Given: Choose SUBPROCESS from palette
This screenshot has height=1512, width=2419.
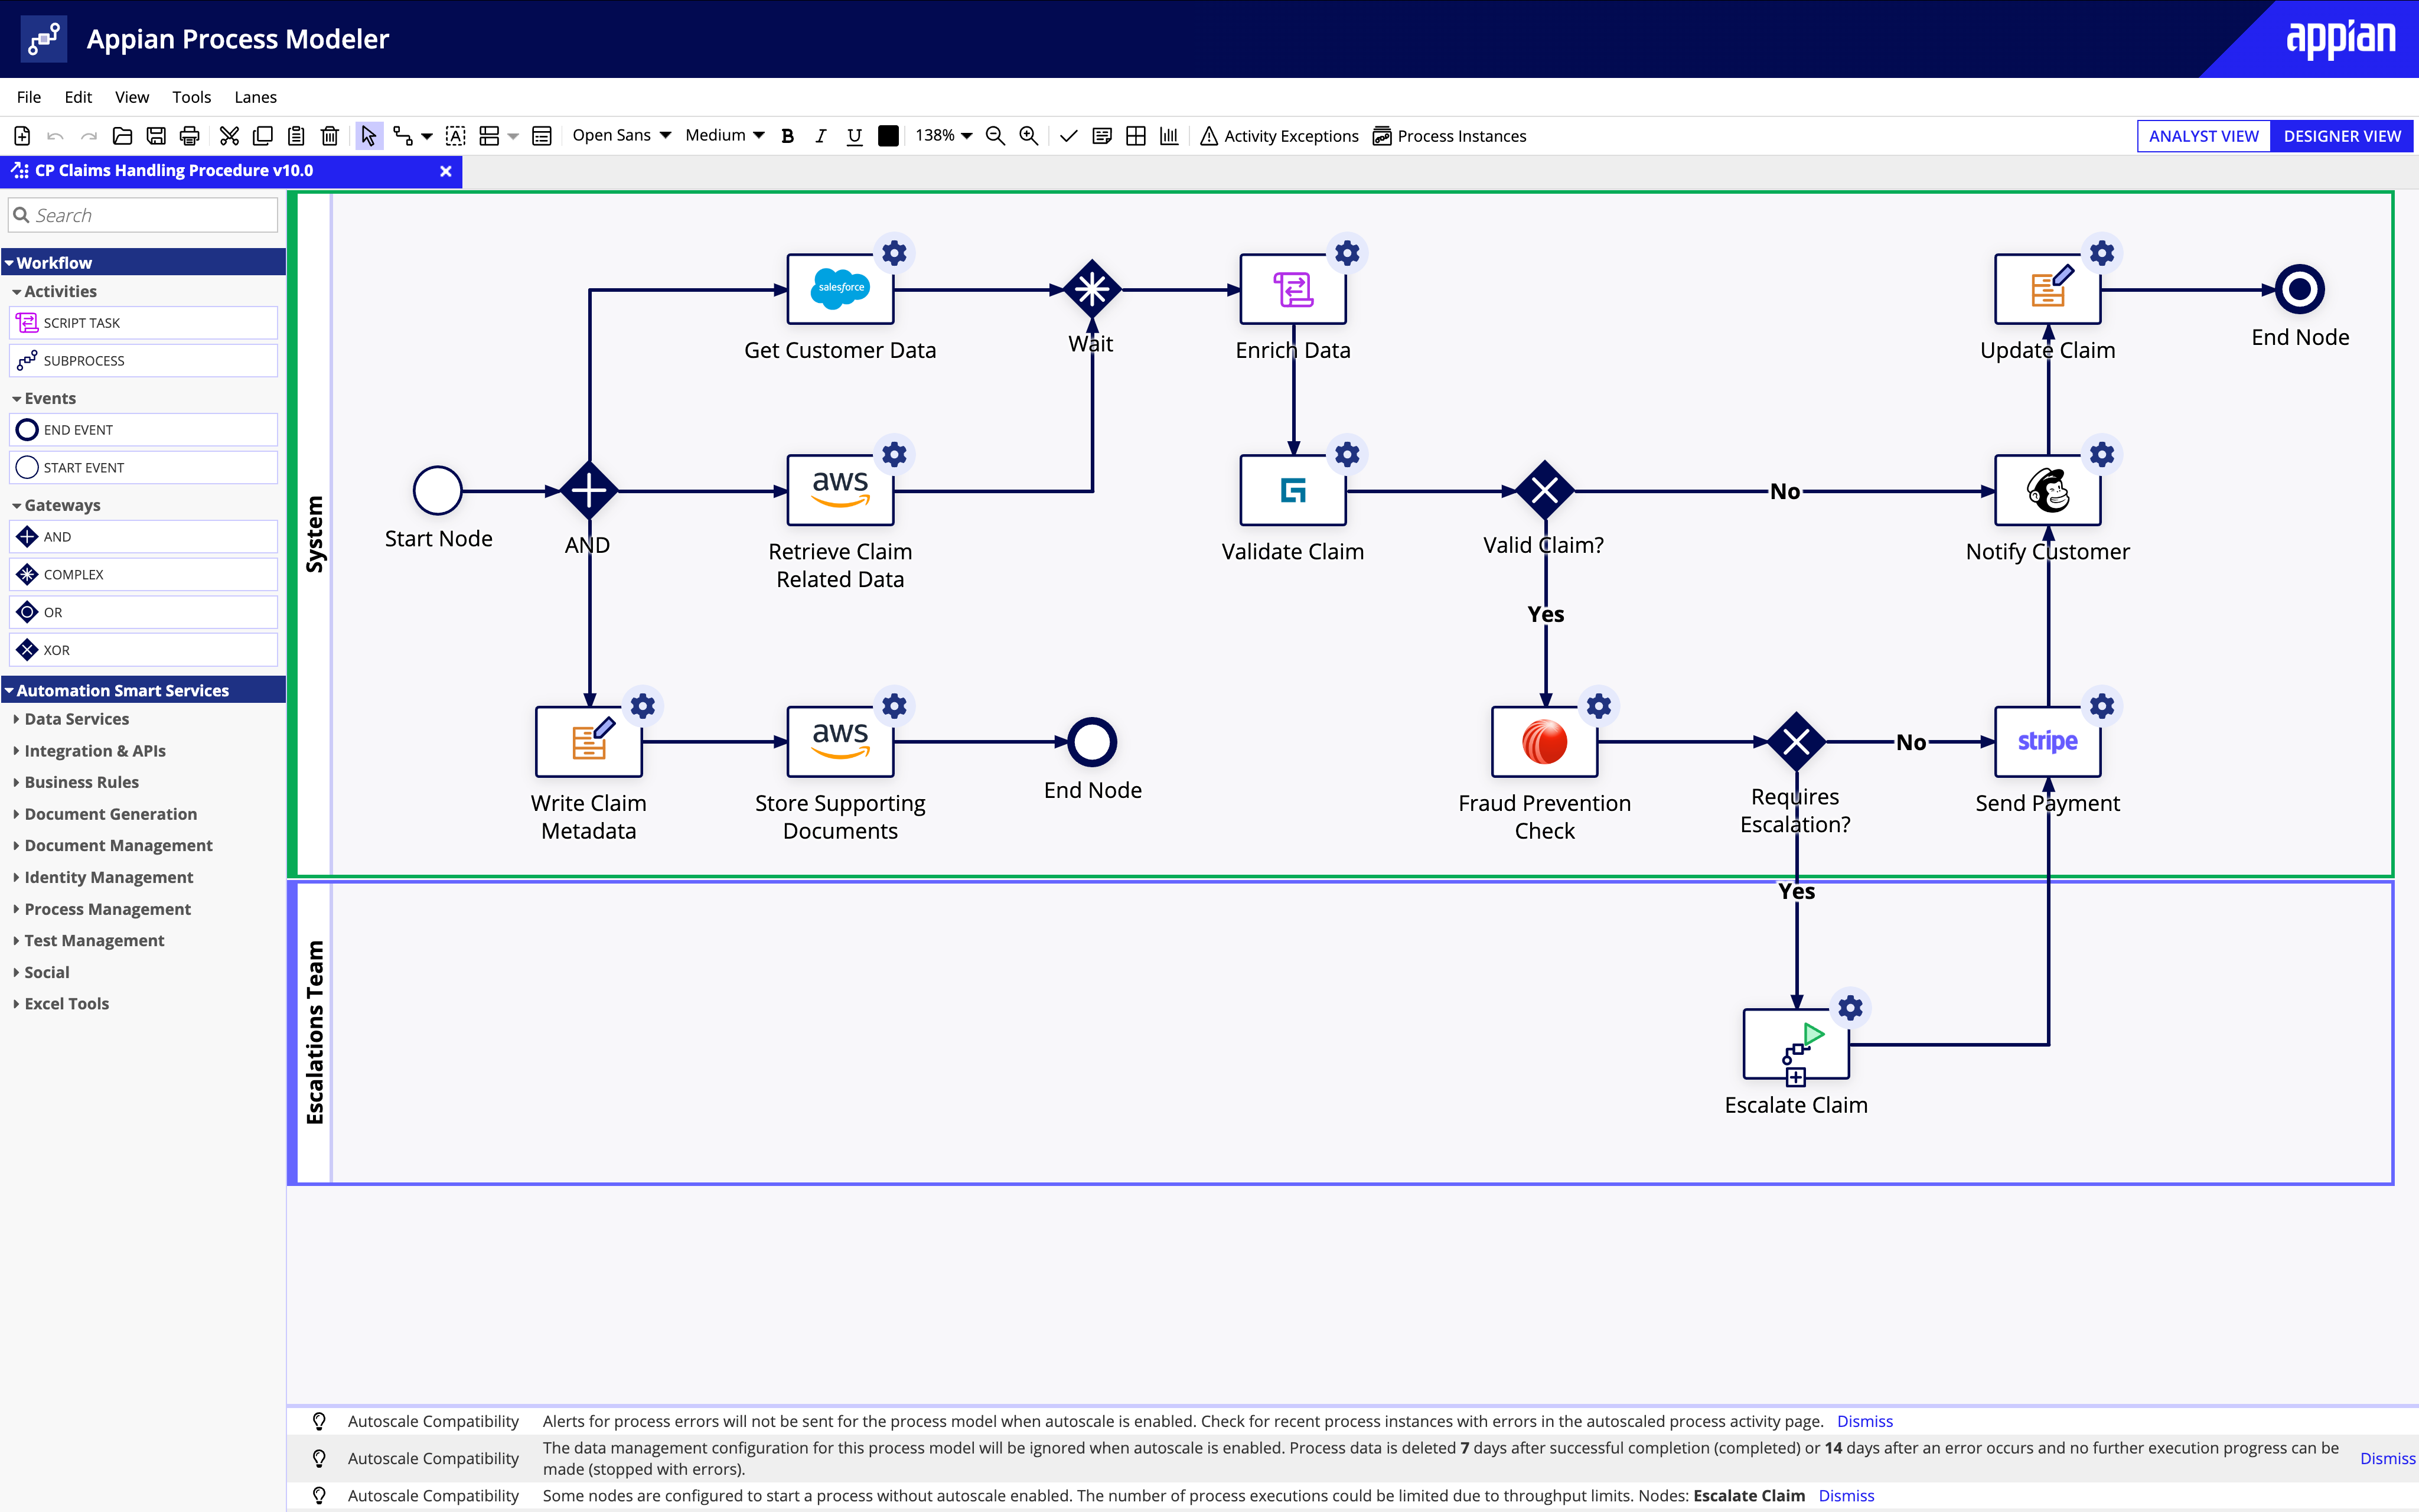Looking at the screenshot, I should tap(144, 361).
